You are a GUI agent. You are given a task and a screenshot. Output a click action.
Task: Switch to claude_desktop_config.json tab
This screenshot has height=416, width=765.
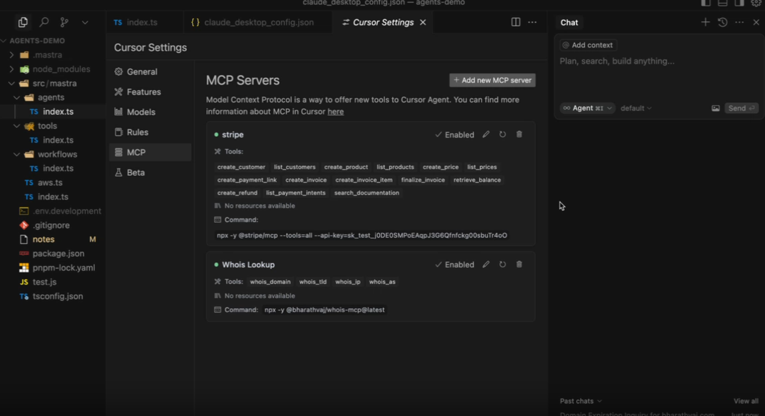pos(258,22)
